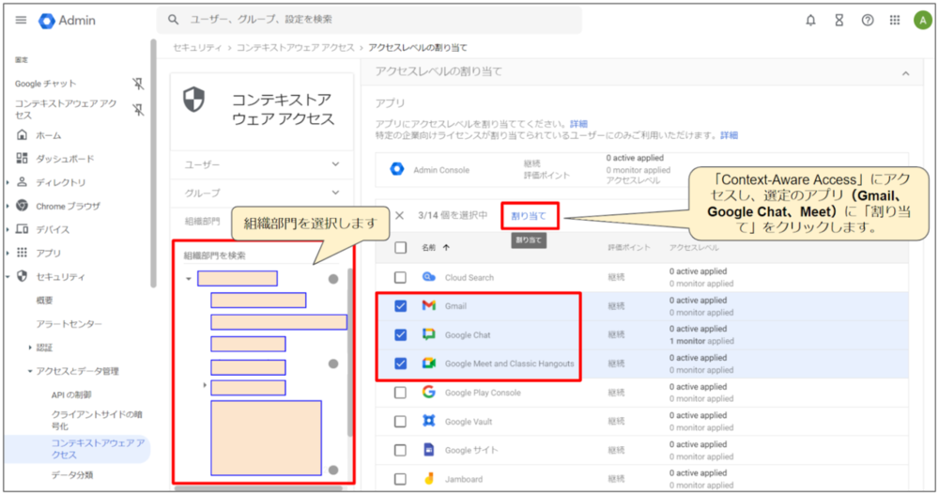Uncheck the Gmail checkbox
This screenshot has height=495, width=939.
tap(401, 306)
